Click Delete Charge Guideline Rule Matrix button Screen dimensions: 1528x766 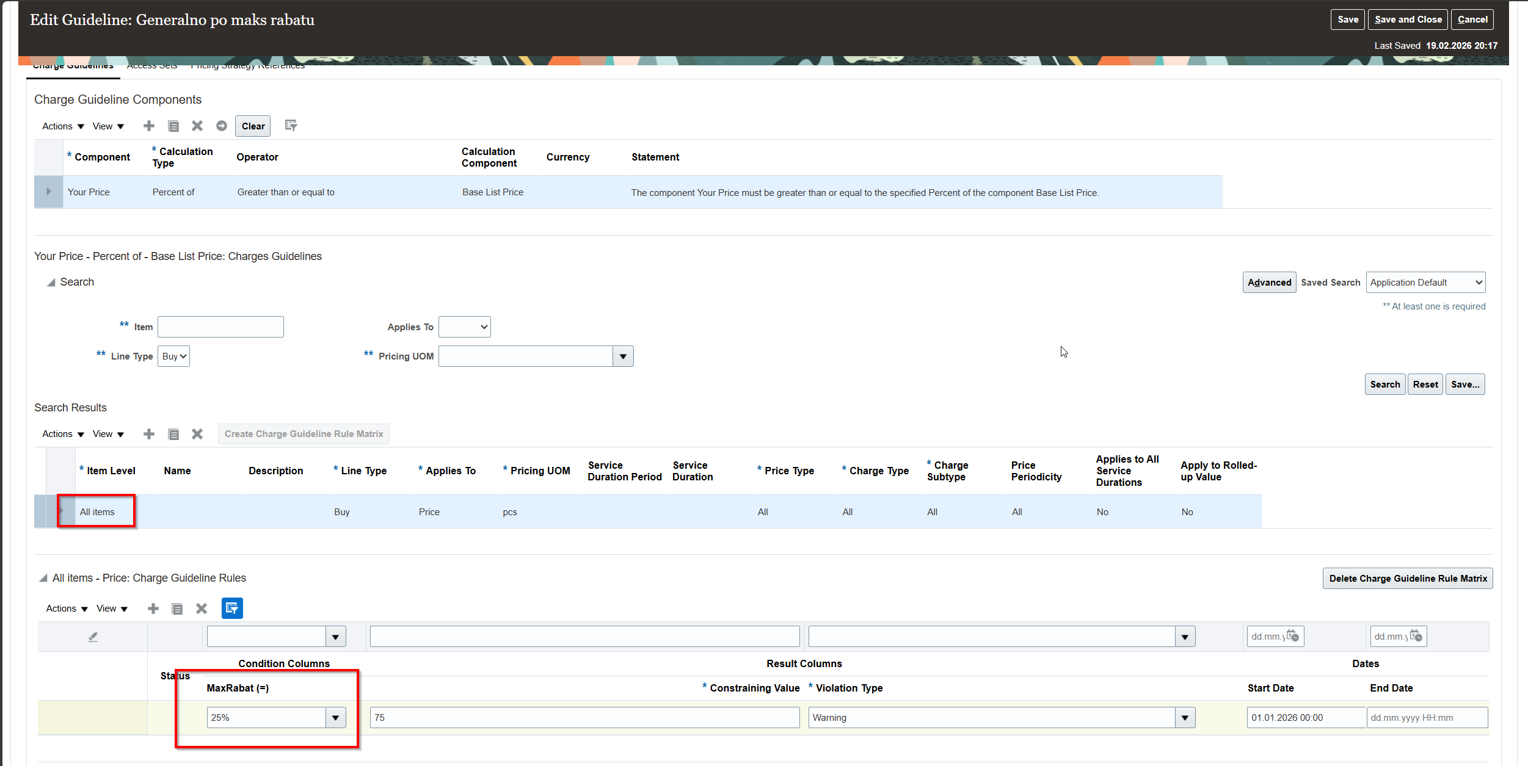(x=1407, y=579)
